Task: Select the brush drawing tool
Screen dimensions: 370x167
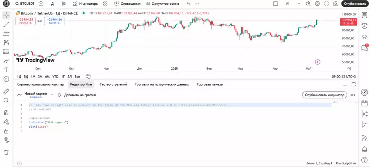Action: [x=7, y=61]
